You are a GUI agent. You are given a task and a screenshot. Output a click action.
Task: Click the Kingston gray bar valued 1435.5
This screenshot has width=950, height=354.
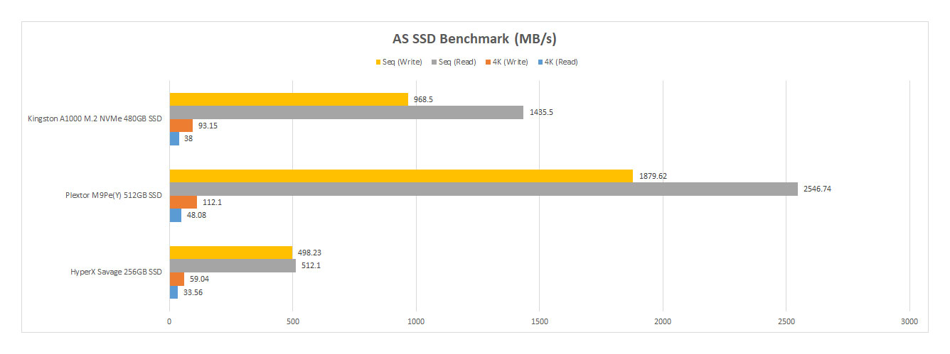[346, 112]
